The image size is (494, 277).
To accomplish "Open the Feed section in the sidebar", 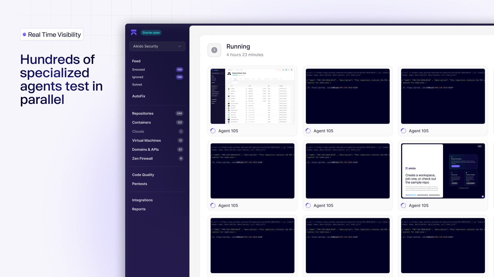I will 136,61.
